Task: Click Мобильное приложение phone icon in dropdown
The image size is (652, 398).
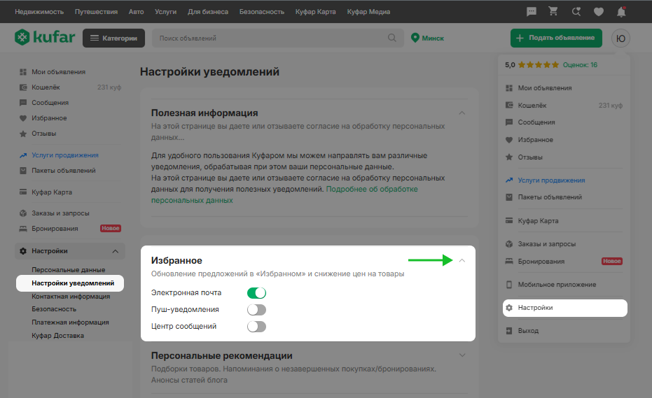Action: (x=509, y=285)
